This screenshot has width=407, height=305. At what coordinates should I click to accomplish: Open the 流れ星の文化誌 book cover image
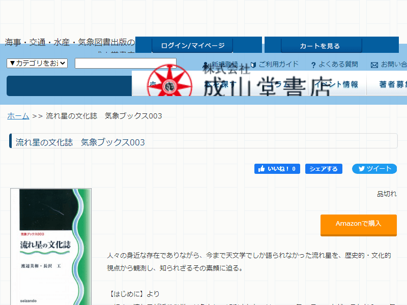[51, 247]
